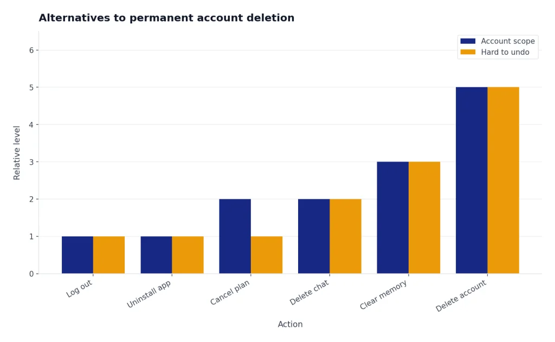Click the navy Account scope legend swatch

tap(468, 41)
